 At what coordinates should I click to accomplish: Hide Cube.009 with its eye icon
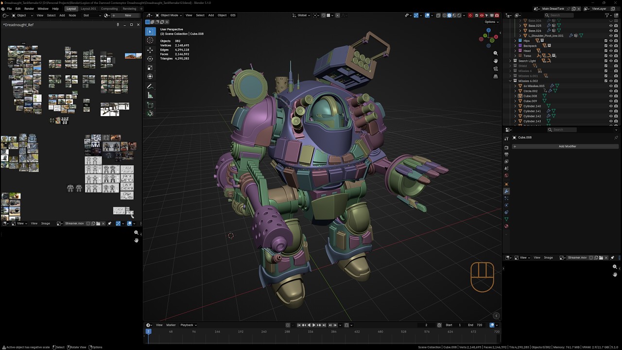(611, 101)
